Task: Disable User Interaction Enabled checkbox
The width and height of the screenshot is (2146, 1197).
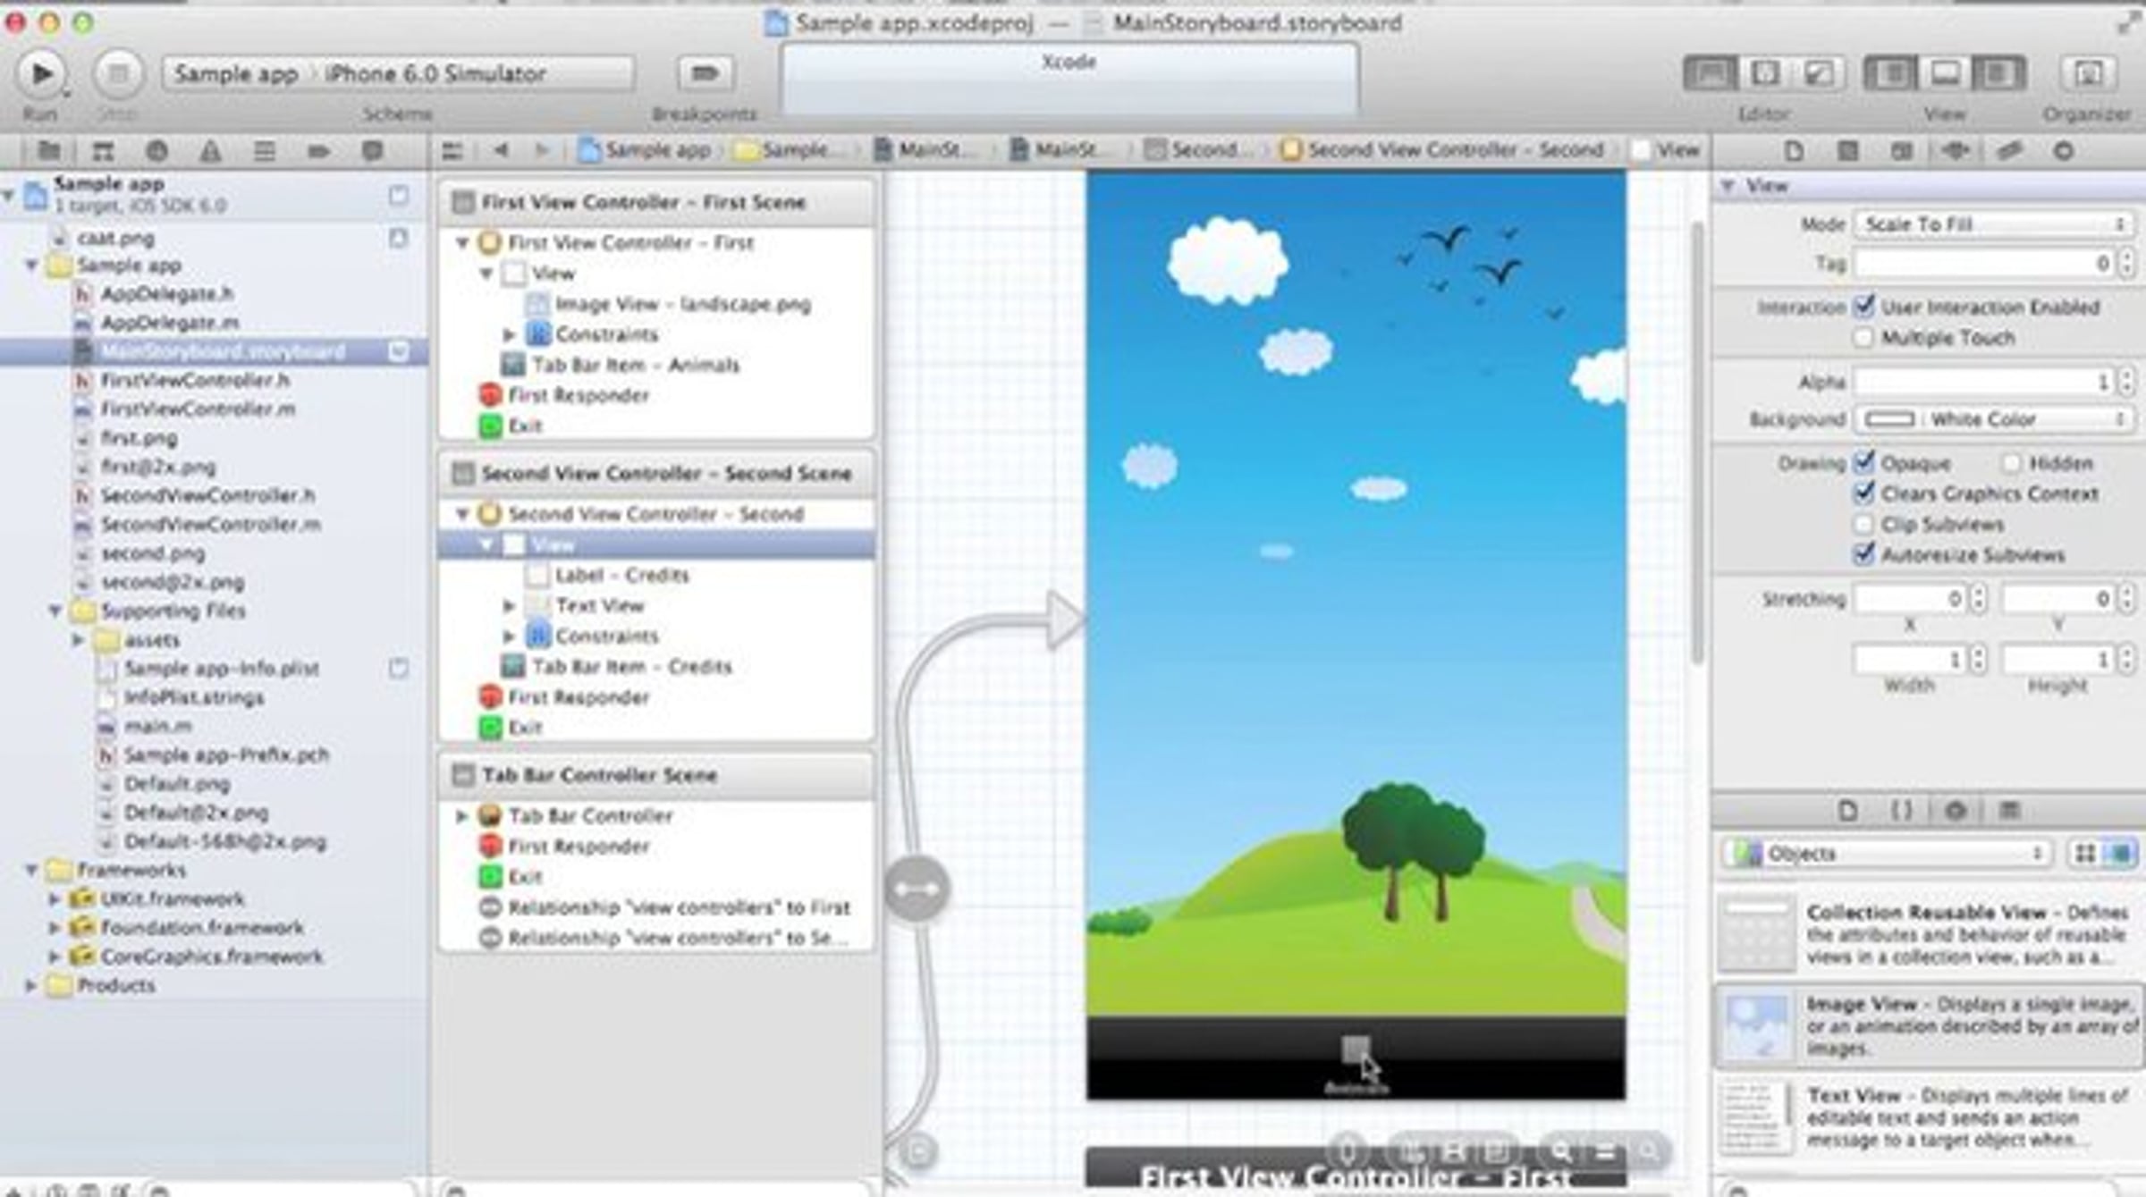Action: tap(1863, 307)
